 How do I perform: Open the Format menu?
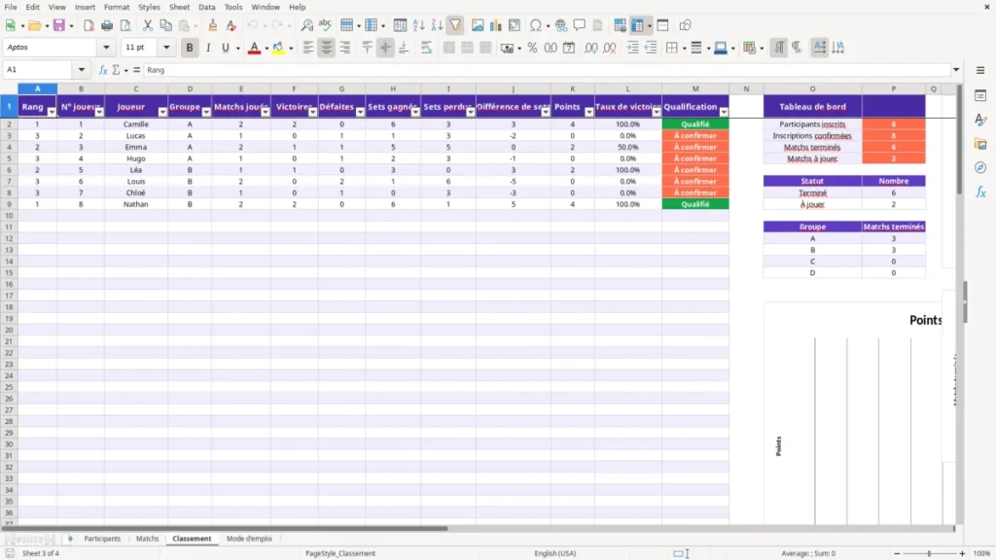(x=117, y=7)
